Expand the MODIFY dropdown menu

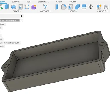(x=73, y=11)
